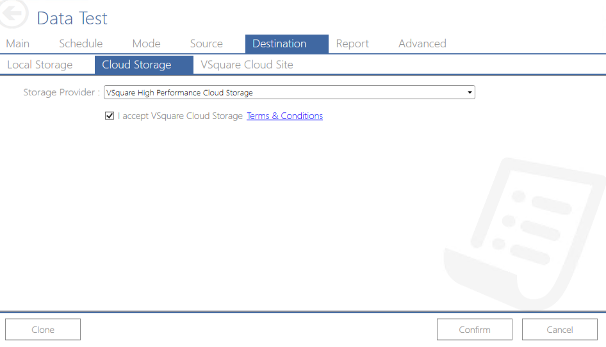Open the Report tab

352,44
